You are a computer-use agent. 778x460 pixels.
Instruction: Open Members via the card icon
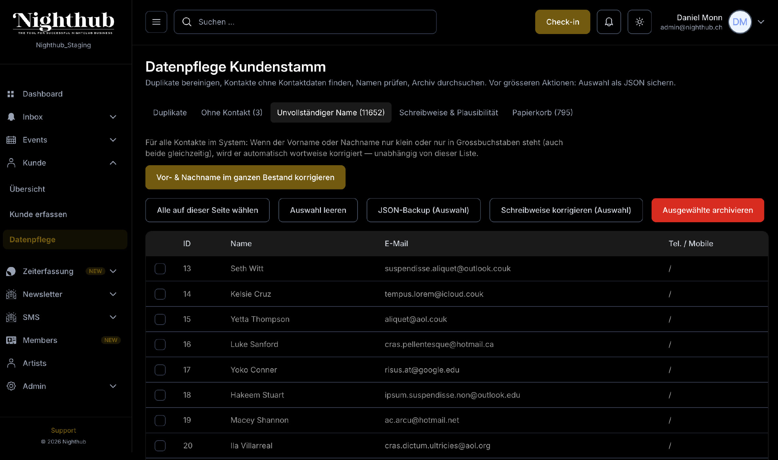pyautogui.click(x=11, y=340)
